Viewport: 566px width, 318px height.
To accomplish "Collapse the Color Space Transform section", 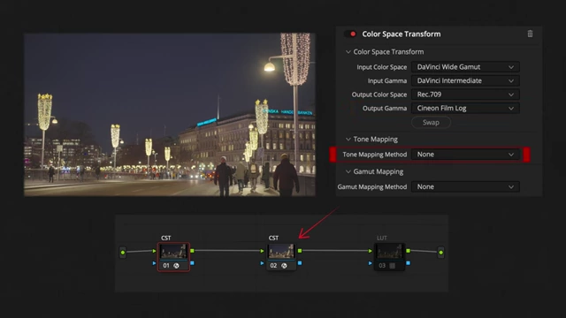I will tap(348, 51).
